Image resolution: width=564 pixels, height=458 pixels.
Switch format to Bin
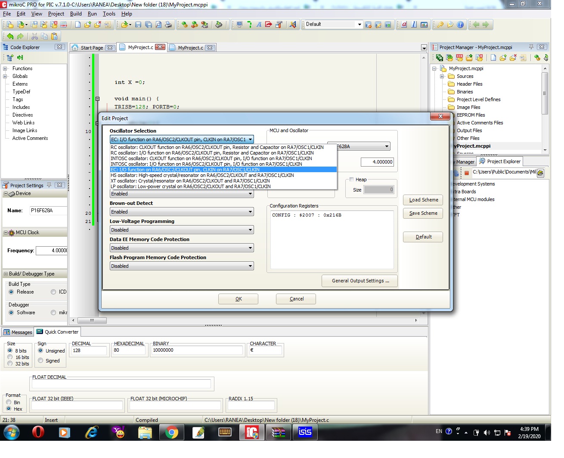tap(9, 402)
